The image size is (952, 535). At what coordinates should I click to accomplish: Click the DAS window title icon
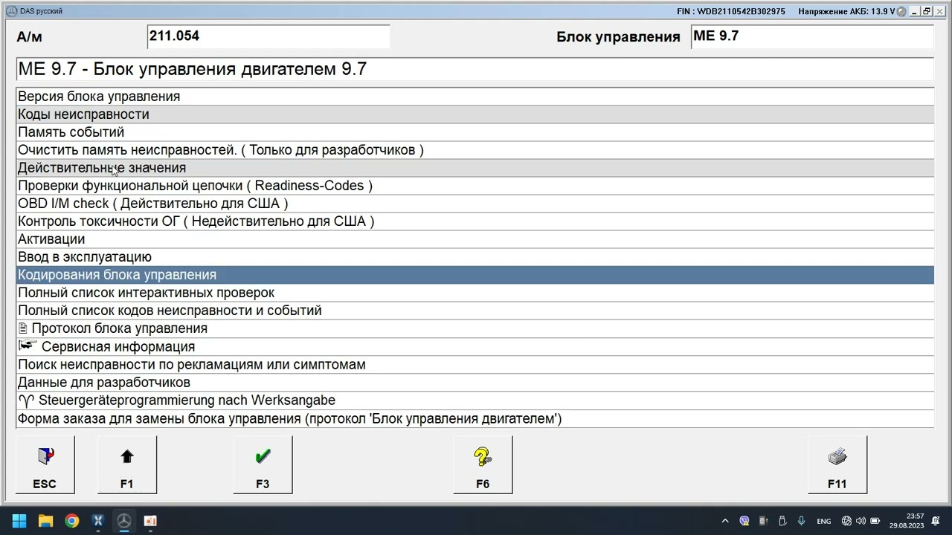11,11
